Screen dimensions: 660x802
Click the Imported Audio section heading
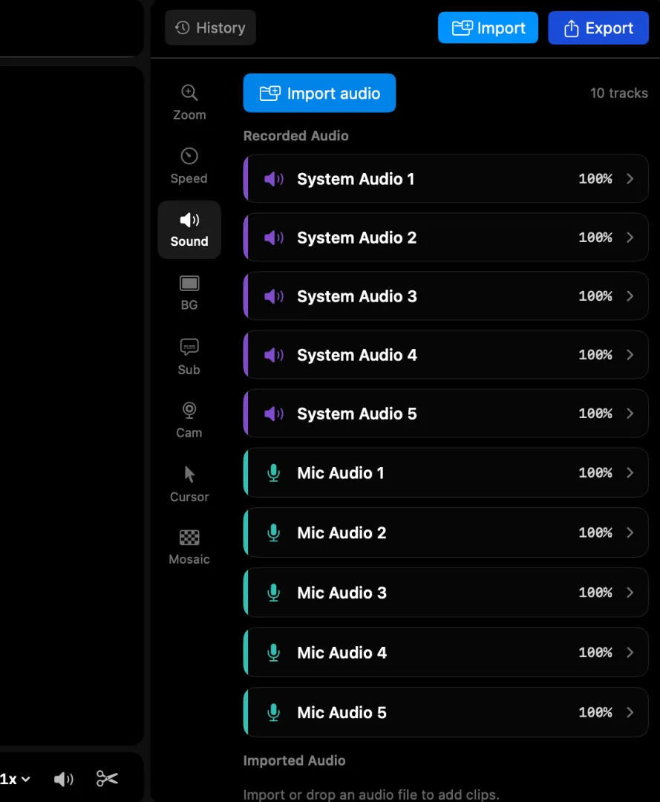pyautogui.click(x=295, y=760)
